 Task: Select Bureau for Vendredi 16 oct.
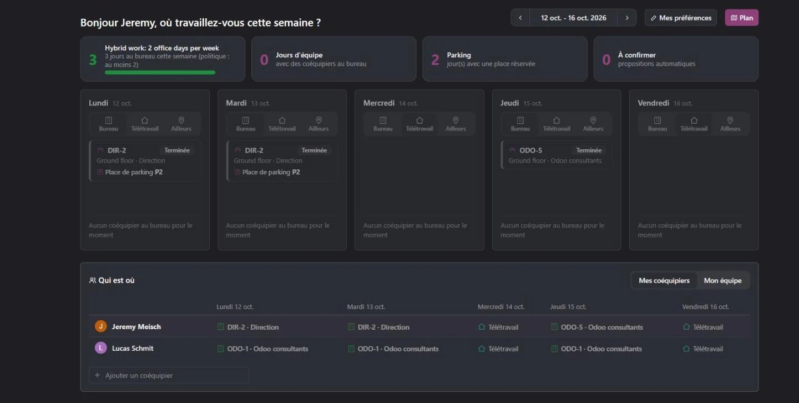click(658, 124)
